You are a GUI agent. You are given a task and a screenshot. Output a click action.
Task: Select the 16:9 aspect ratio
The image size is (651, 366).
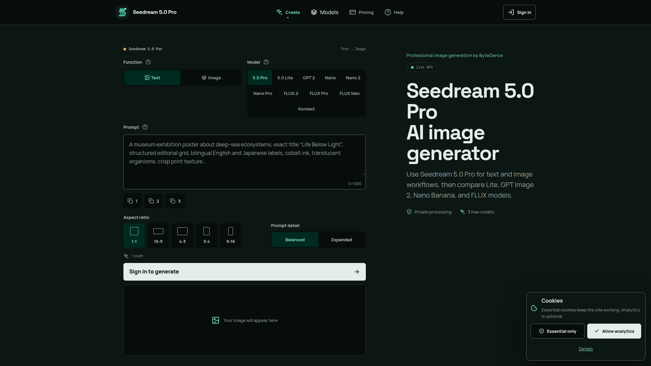158,236
